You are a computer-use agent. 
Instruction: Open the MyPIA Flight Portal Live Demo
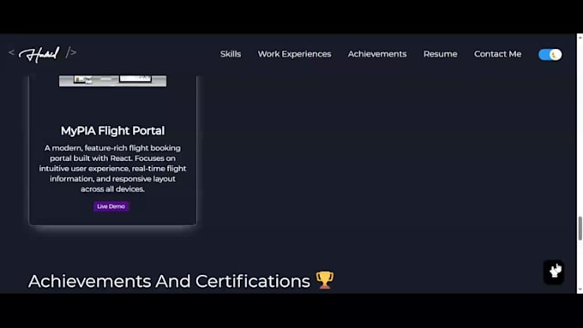coord(111,206)
